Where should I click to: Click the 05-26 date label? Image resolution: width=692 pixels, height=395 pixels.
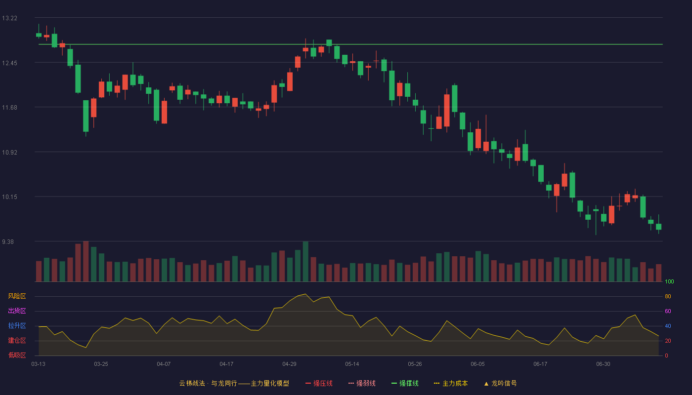click(415, 364)
